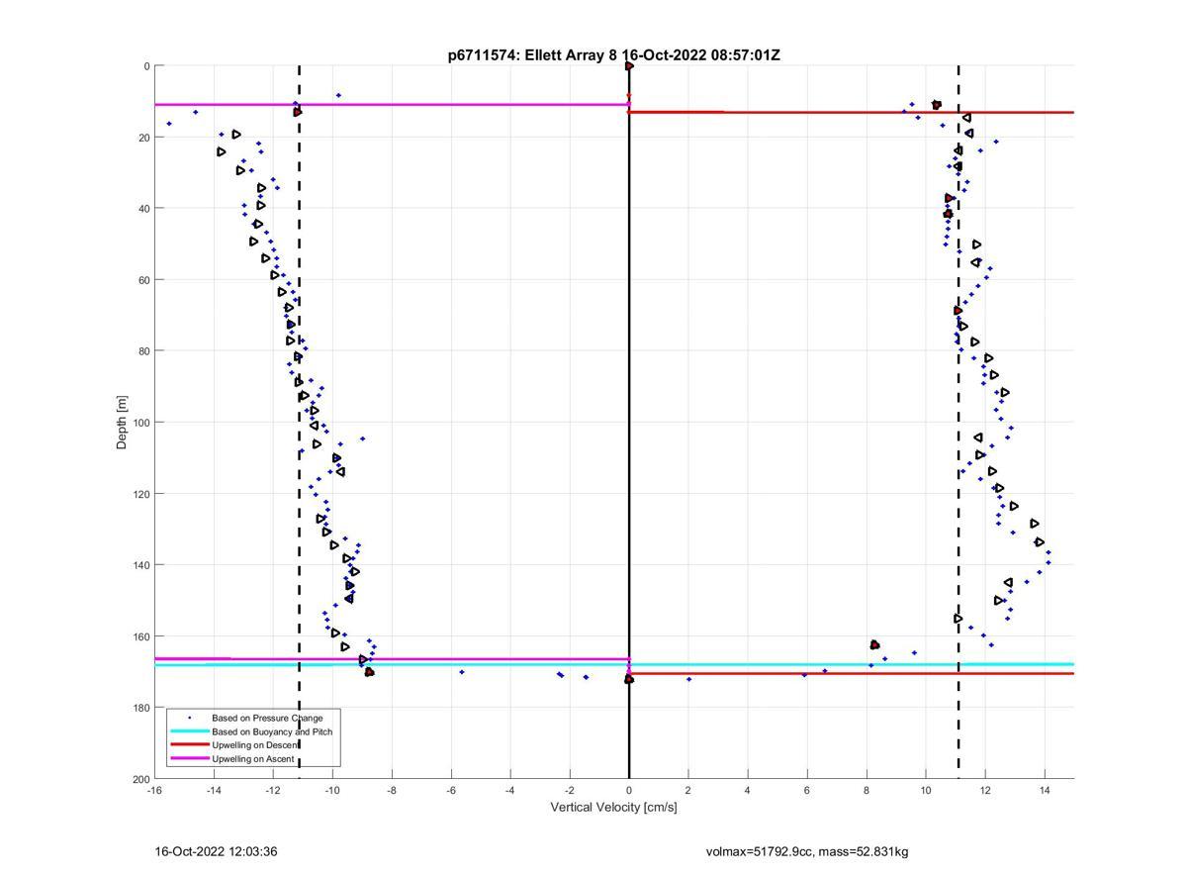This screenshot has height=876, width=1187.
Task: Select the Vertical Velocity x-axis label
Action: (x=613, y=808)
